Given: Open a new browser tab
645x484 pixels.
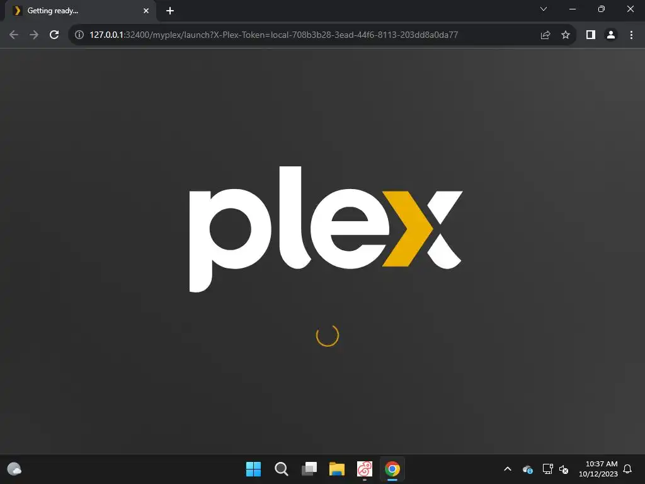Looking at the screenshot, I should tap(170, 11).
